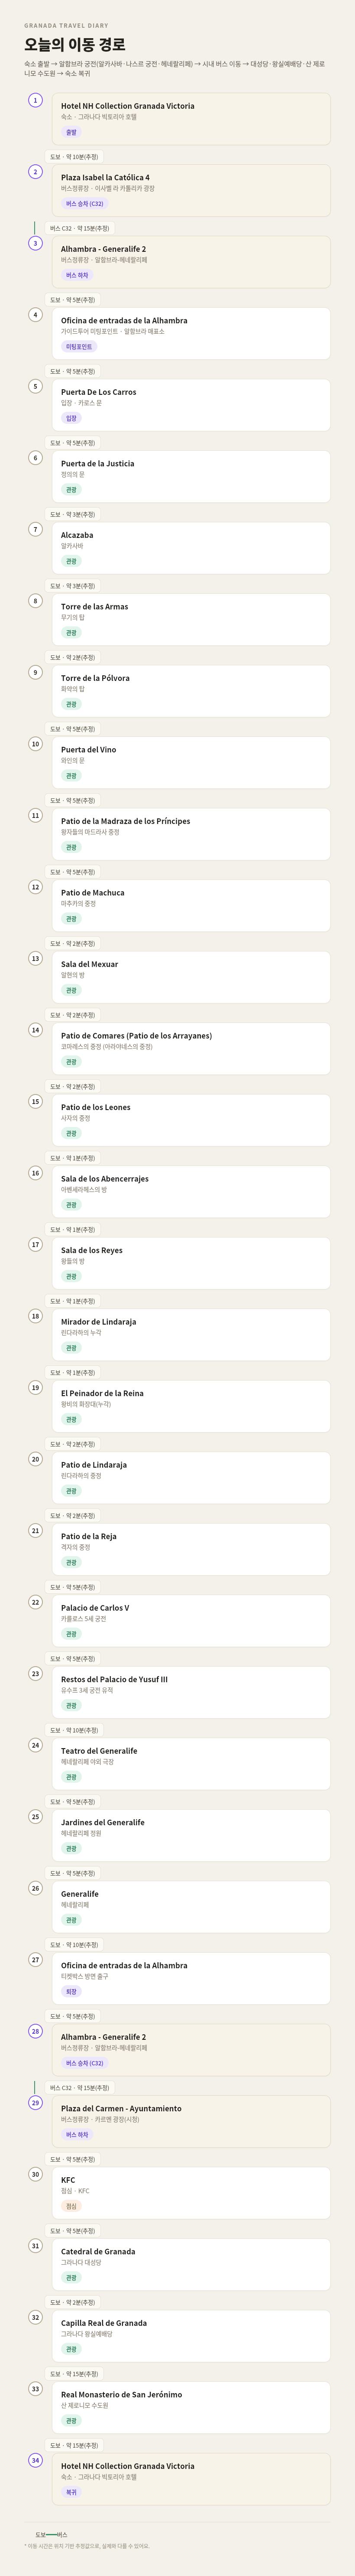Select the step 22 number badge
This screenshot has width=355, height=2576.
coord(35,1602)
